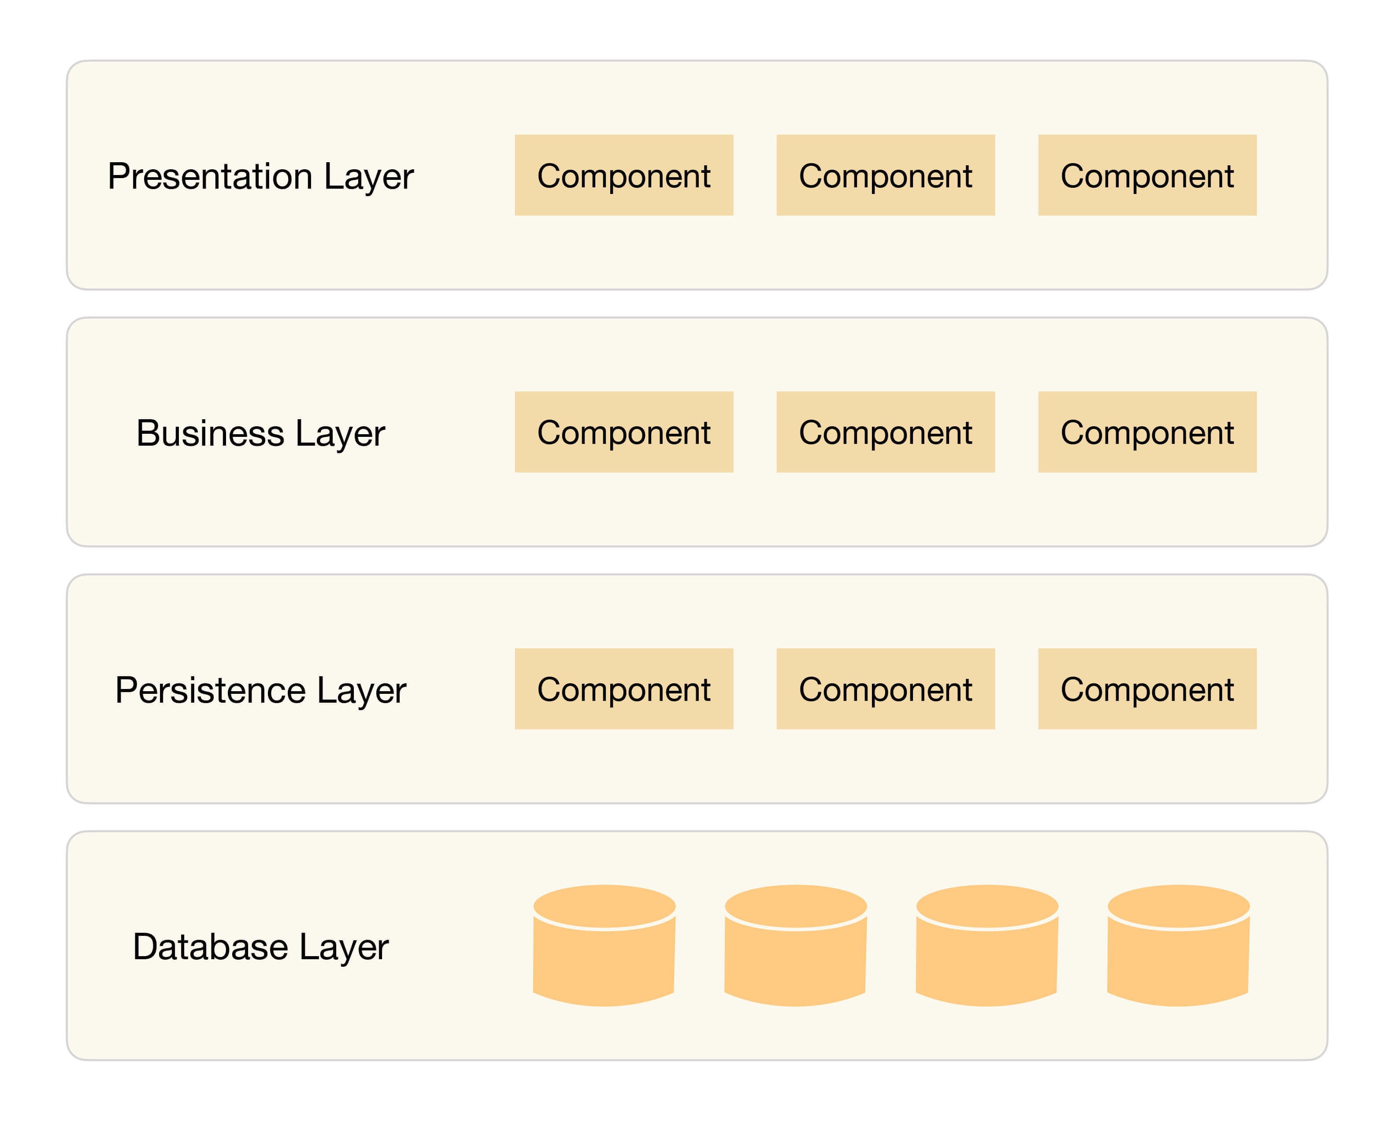This screenshot has width=1387, height=1121.
Task: Select the Business Layer label
Action: tap(260, 432)
